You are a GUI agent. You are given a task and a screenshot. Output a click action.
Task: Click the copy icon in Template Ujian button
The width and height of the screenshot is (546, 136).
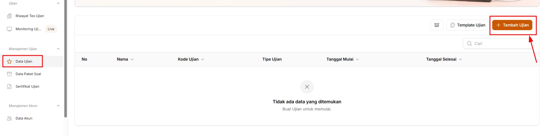[x=452, y=25]
